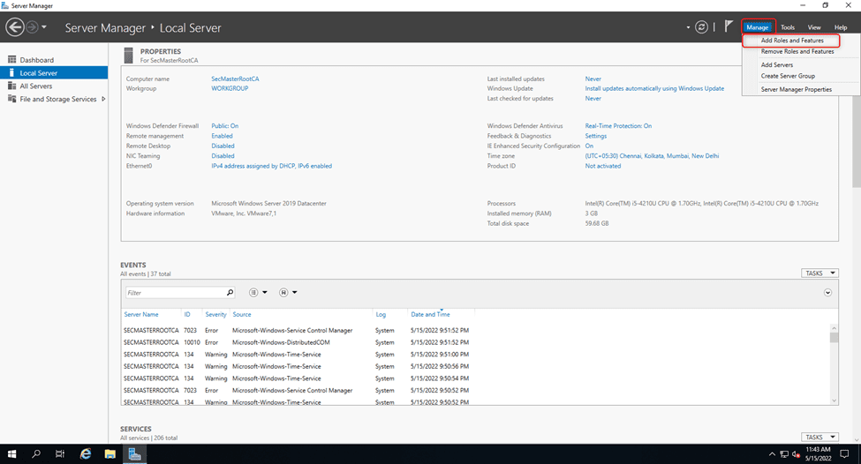Screen dimensions: 861x464
Task: Open the Events TASKS dropdown
Action: [819, 273]
